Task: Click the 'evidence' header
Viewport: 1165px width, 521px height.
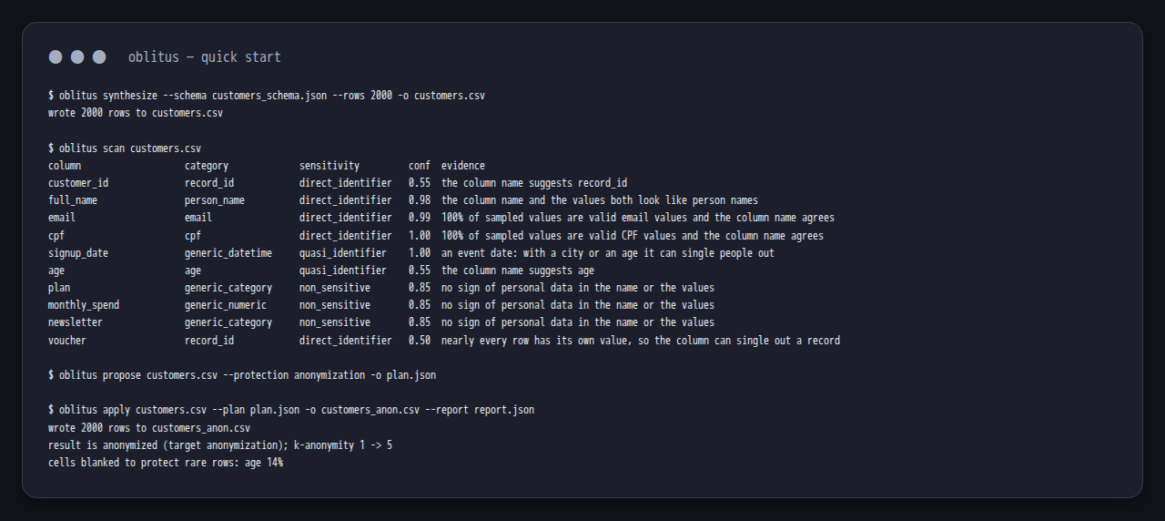Action: coord(463,166)
